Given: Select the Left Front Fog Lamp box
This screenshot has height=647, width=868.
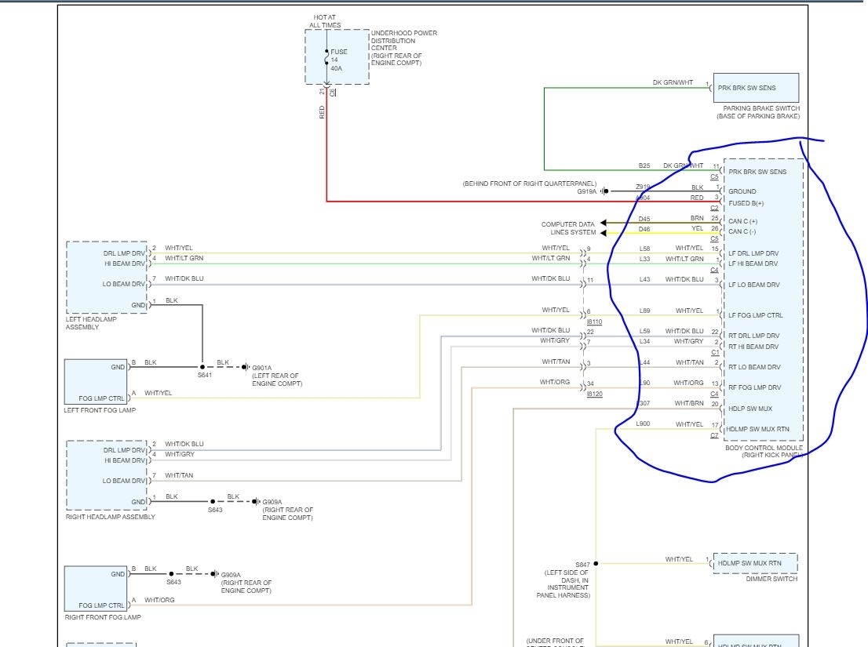Looking at the screenshot, I should click(x=96, y=382).
